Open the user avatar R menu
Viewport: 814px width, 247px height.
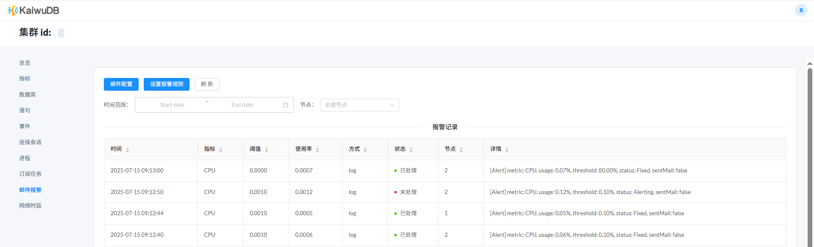801,10
